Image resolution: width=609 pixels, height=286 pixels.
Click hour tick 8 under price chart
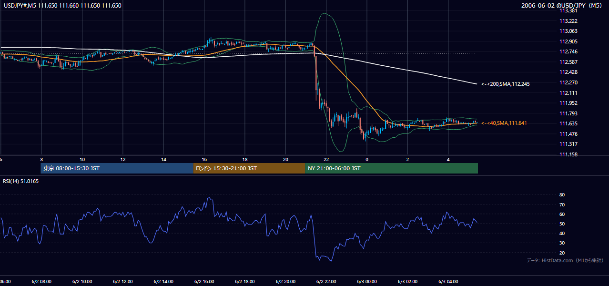[x=41, y=159]
